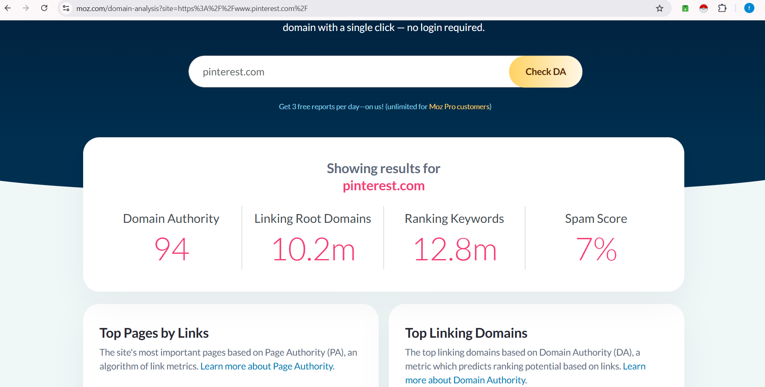The image size is (765, 387).
Task: Click the Top Linking Domains heading
Action: tap(466, 333)
